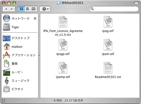The image size is (141, 104).
Task: Select the ipam.otf font file icon
Action: point(108,44)
